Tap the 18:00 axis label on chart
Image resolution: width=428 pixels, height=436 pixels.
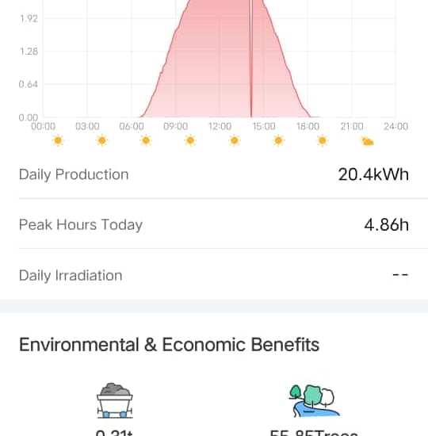pyautogui.click(x=308, y=127)
